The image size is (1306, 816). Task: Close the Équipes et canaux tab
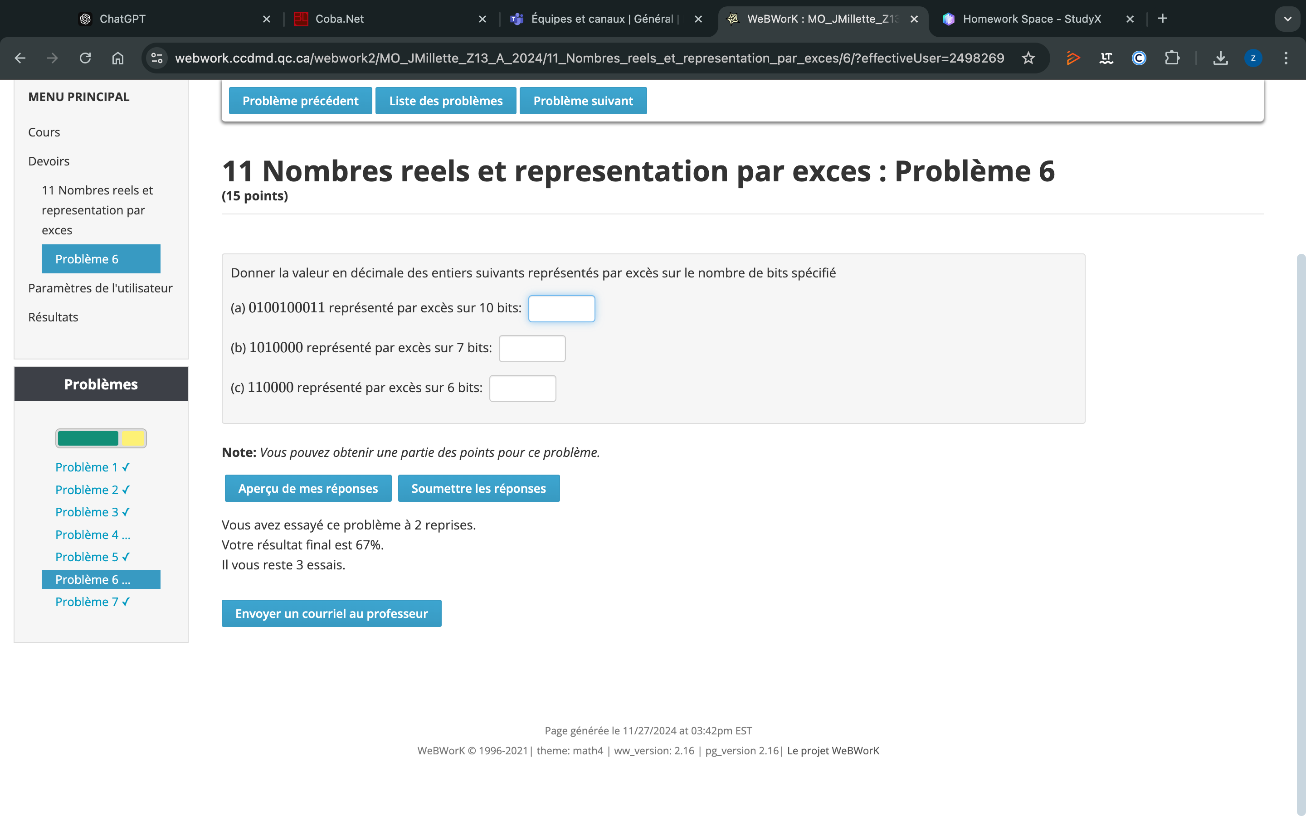point(698,19)
